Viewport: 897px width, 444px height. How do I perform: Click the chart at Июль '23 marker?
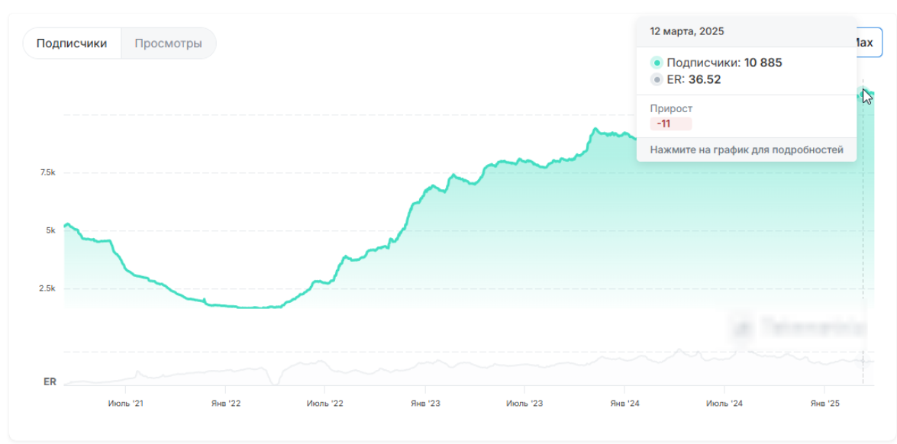point(524,403)
